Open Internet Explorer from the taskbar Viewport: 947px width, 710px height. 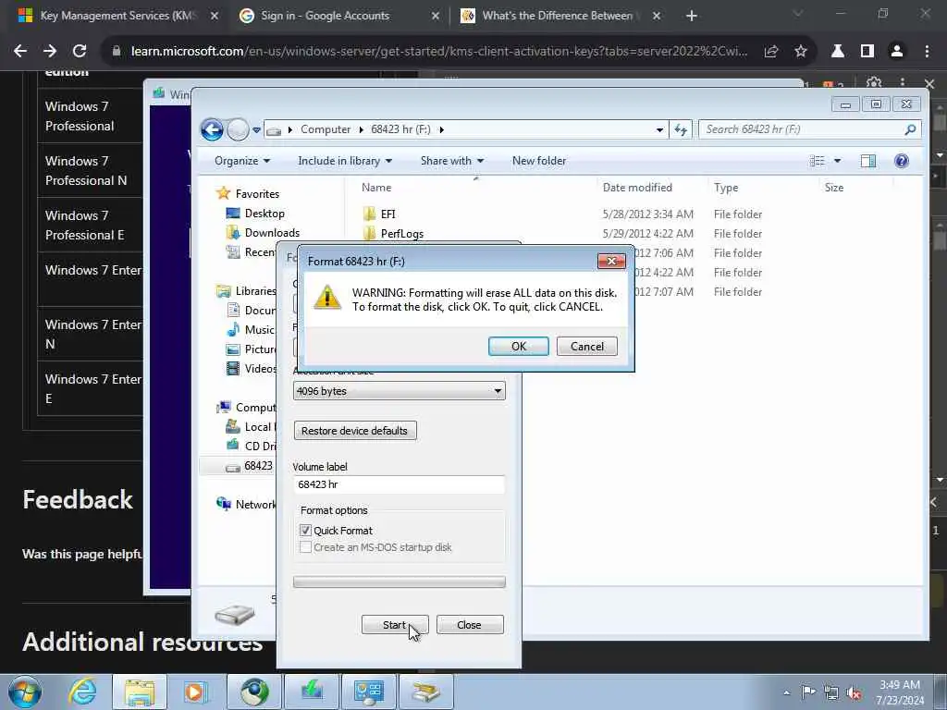pos(82,692)
